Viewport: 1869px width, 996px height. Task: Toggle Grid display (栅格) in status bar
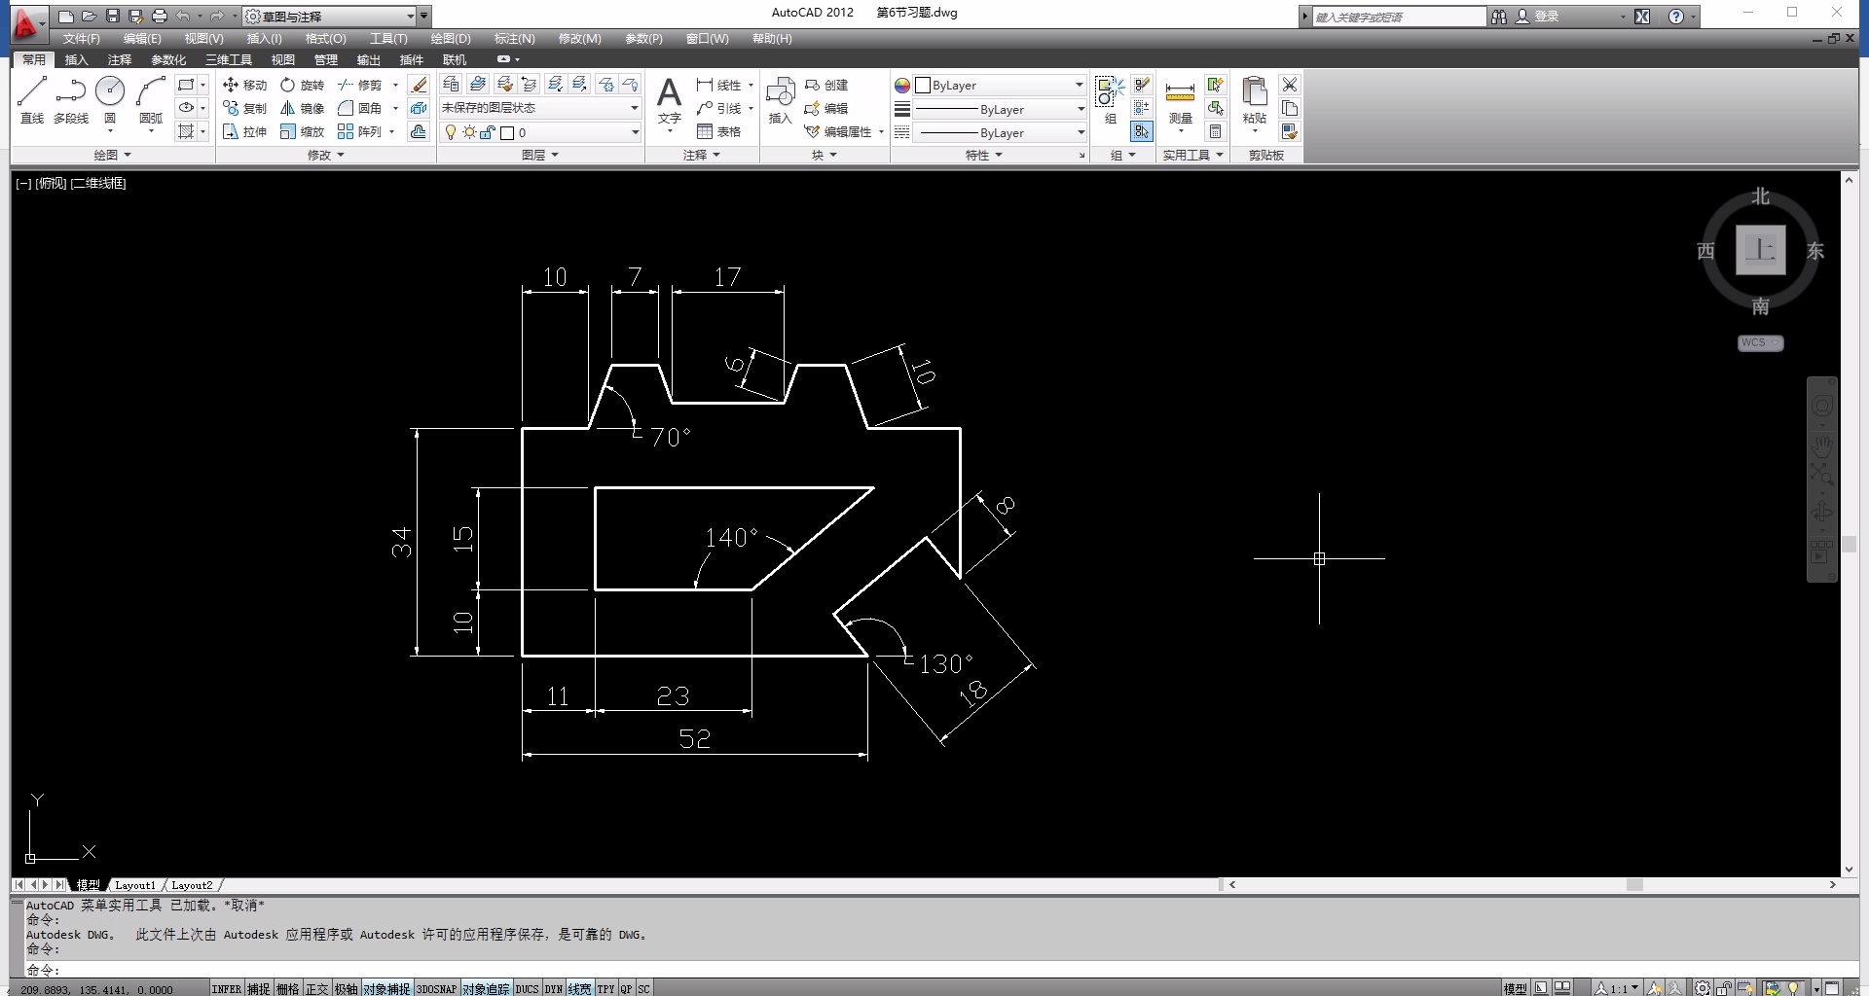coord(288,988)
